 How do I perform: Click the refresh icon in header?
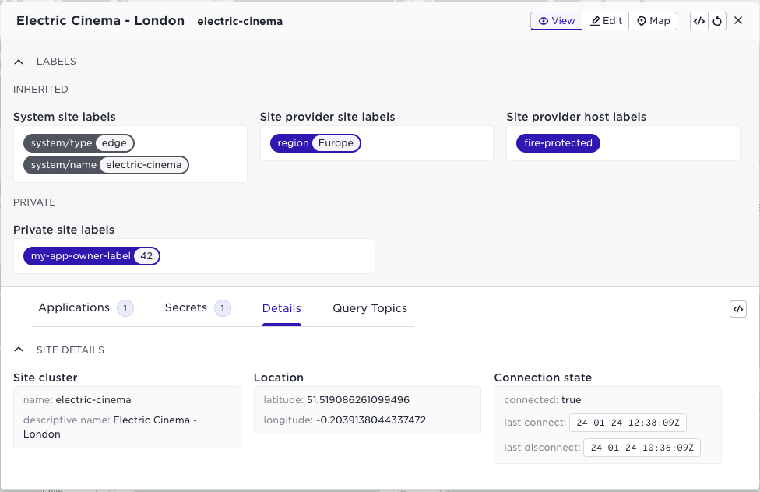coord(716,21)
